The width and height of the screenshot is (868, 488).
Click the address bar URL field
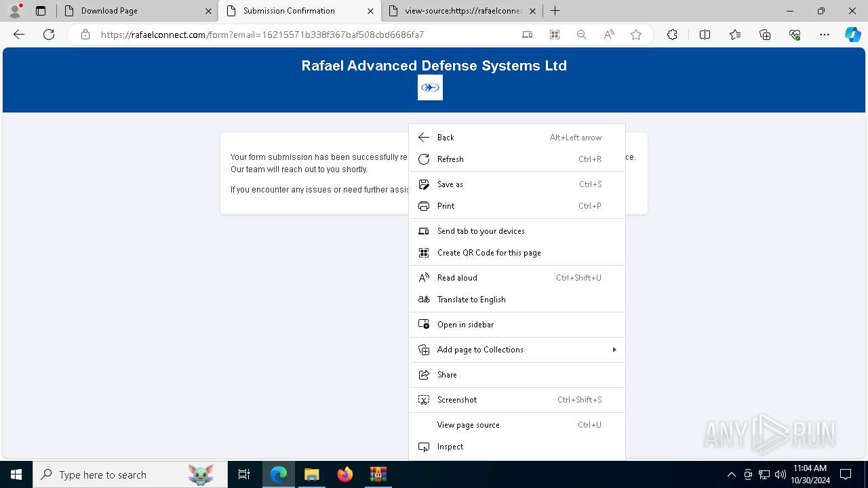coord(305,35)
